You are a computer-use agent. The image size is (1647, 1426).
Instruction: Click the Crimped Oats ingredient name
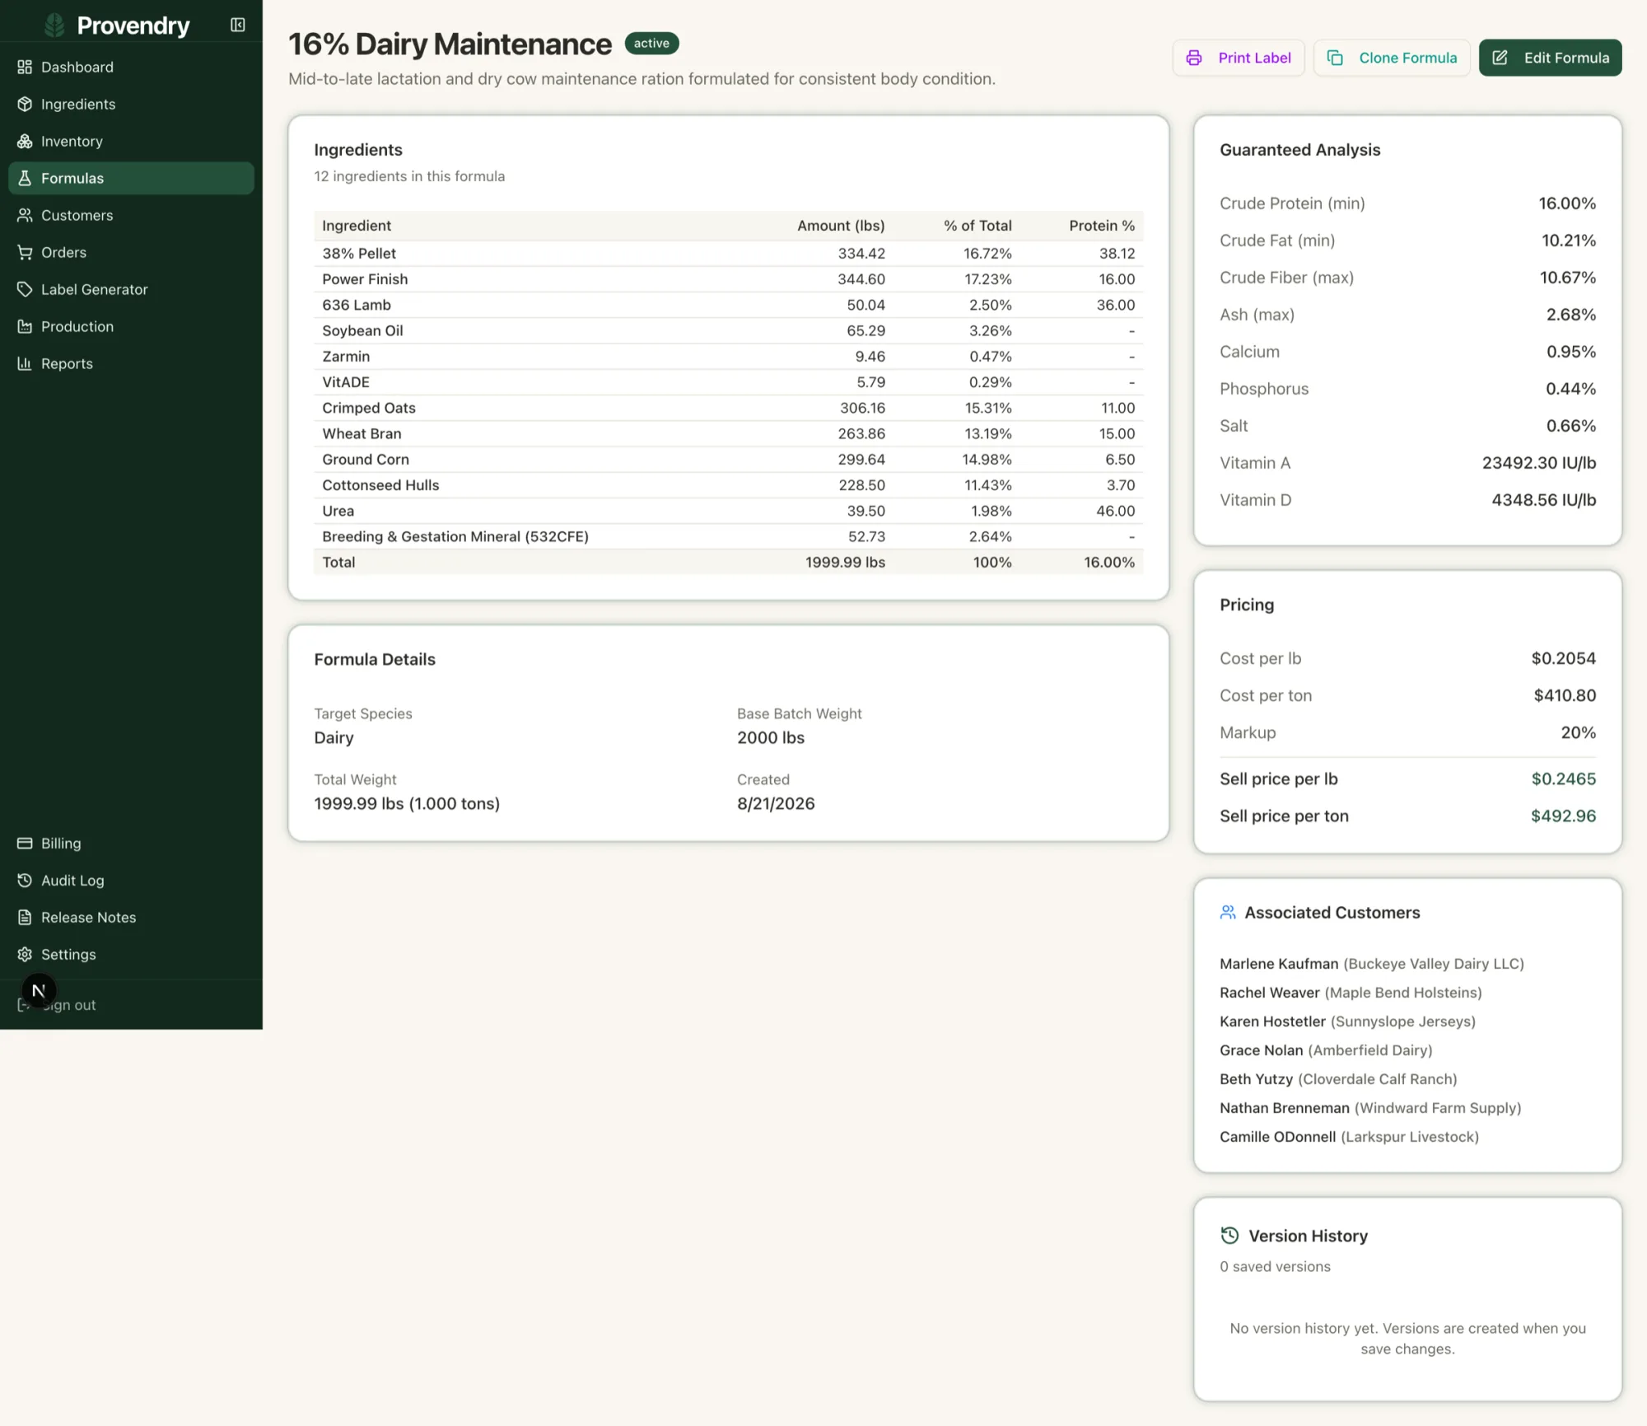click(x=369, y=408)
